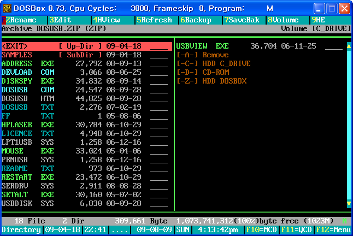This screenshot has width=353, height=236.
Task: Click F11=QCD in status bar
Action: click(296, 229)
